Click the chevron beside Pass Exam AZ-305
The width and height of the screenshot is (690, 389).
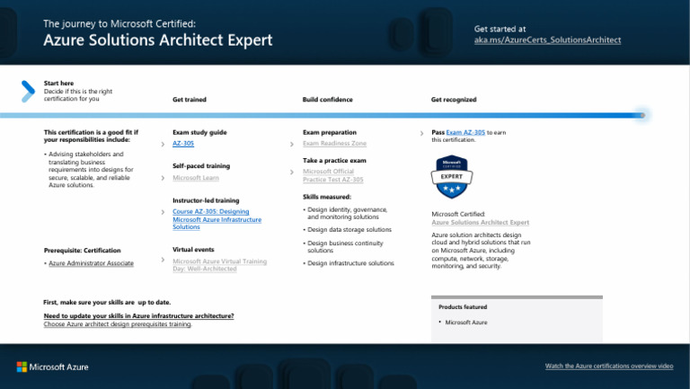[x=421, y=133]
